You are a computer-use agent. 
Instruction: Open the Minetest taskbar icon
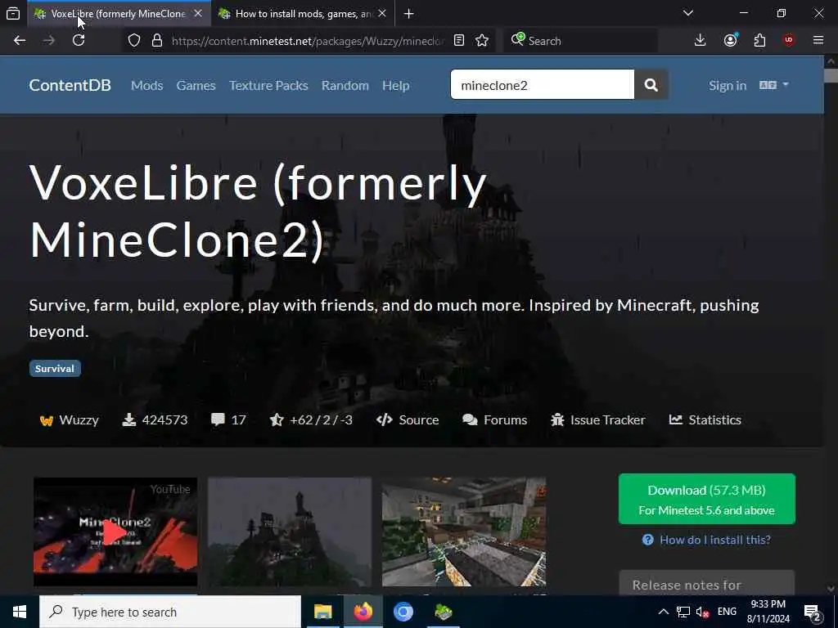click(x=443, y=612)
